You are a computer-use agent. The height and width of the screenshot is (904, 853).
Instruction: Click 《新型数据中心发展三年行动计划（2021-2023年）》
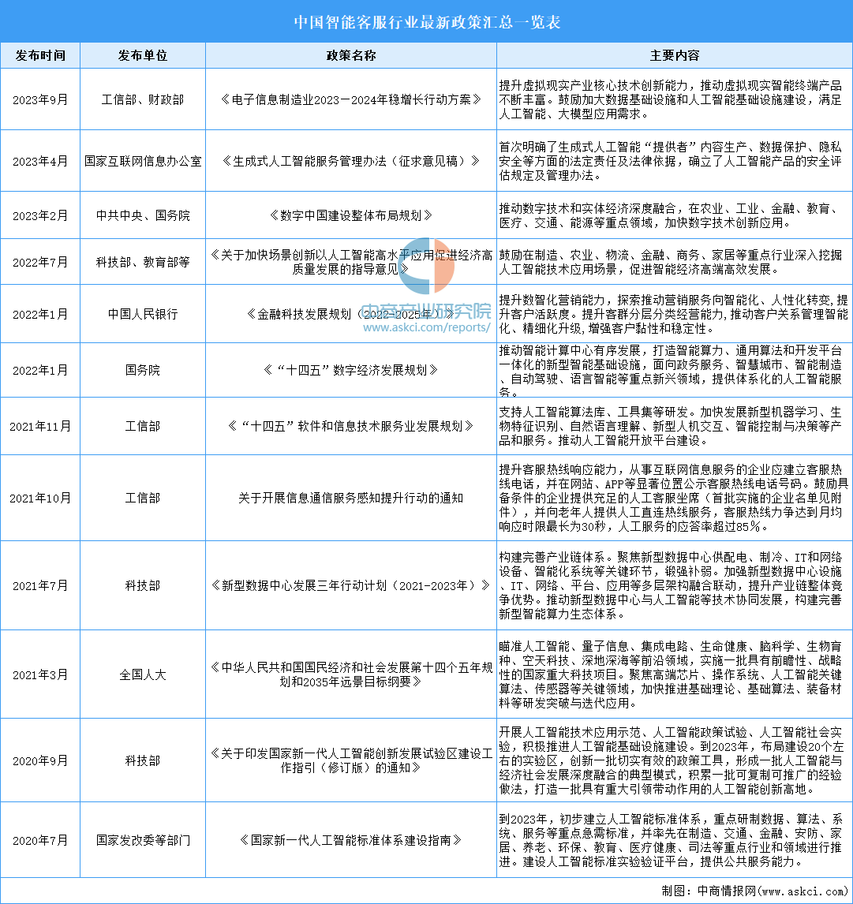(x=350, y=586)
